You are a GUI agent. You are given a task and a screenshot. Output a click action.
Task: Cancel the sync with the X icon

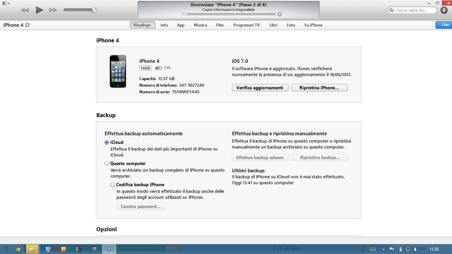[280, 14]
